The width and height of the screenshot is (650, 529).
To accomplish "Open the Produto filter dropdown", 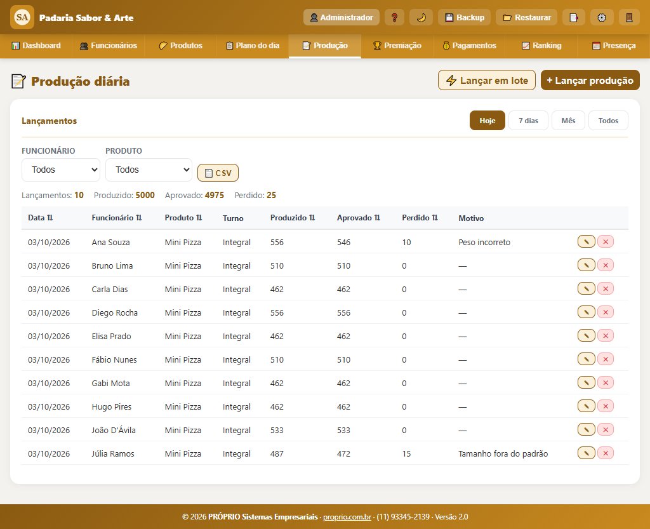I will [x=149, y=170].
